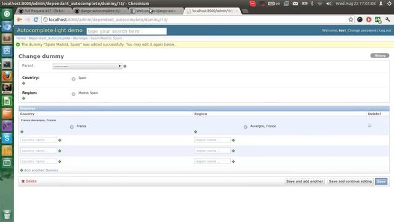Image resolution: width=394 pixels, height=222 pixels.
Task: Add new Country using green plus under Country
Action: pyautogui.click(x=23, y=83)
